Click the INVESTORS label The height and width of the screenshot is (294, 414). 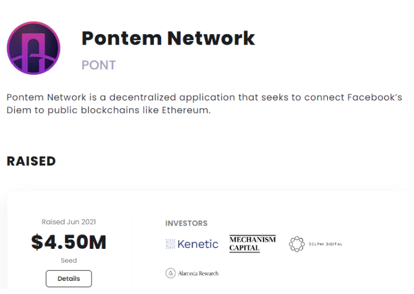[x=186, y=223]
